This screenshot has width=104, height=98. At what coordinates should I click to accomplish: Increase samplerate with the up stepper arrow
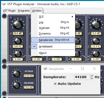tap(92, 76)
